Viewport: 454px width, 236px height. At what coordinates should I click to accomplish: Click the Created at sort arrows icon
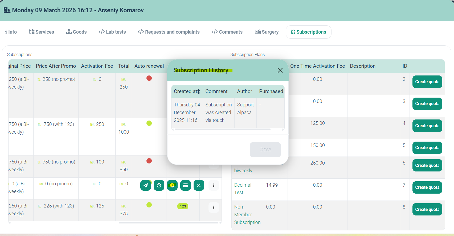pyautogui.click(x=198, y=92)
